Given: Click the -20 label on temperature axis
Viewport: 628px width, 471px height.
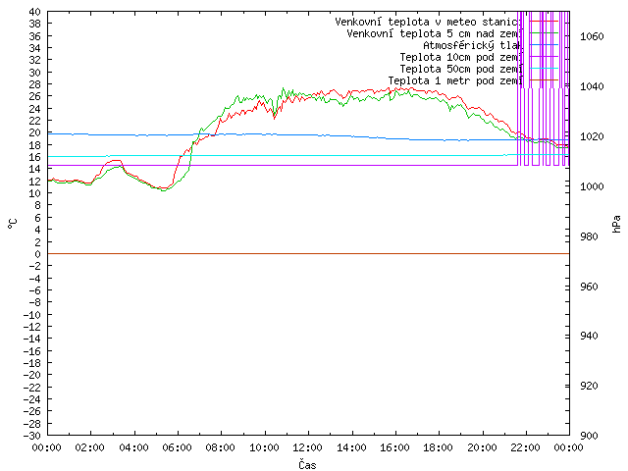Looking at the screenshot, I should tap(32, 375).
